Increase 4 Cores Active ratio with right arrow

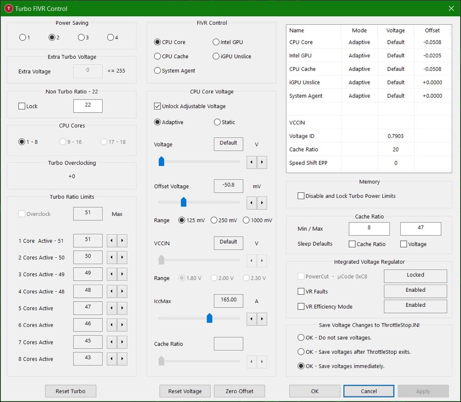click(122, 291)
